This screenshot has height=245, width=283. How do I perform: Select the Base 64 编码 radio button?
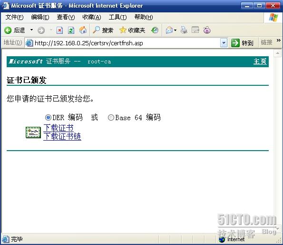(111, 118)
